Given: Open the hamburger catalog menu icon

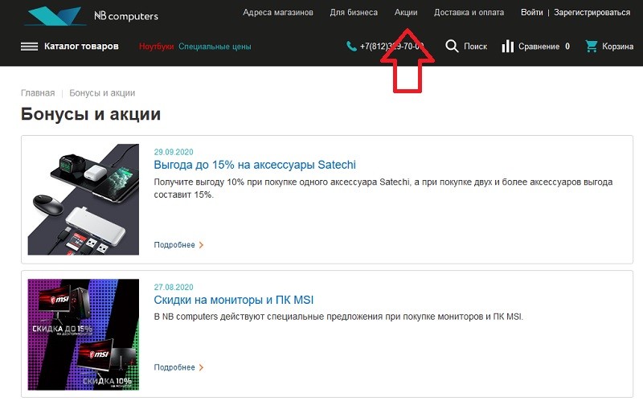Looking at the screenshot, I should (x=30, y=47).
